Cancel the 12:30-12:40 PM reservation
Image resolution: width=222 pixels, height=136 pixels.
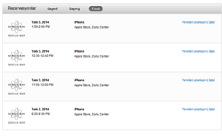[x=212, y=51]
